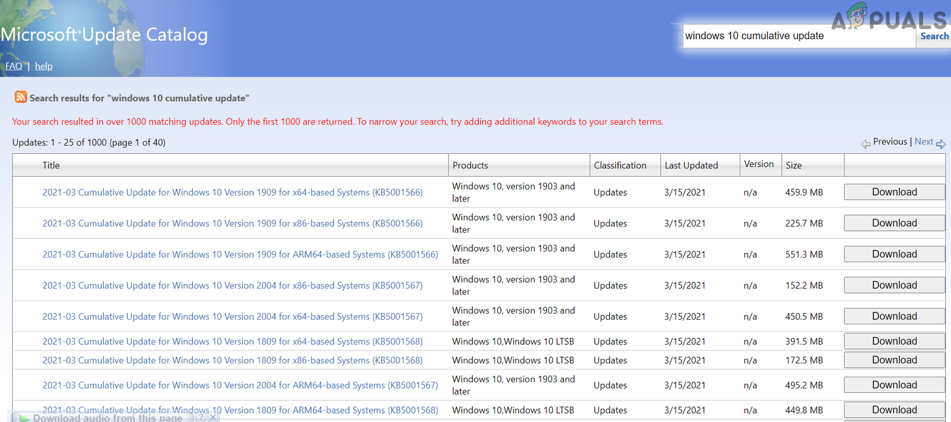Download the 551.3 MB ARM64 update
Viewport: 951px width, 422px height.
894,254
